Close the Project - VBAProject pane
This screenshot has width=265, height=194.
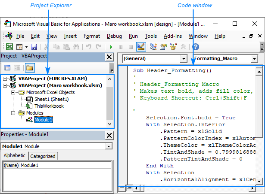[109, 57]
